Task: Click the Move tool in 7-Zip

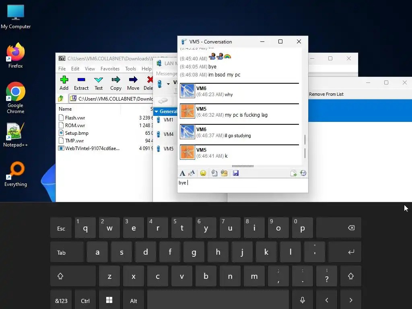Action: click(133, 83)
